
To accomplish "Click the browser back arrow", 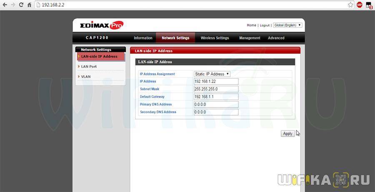I will 5,5.
